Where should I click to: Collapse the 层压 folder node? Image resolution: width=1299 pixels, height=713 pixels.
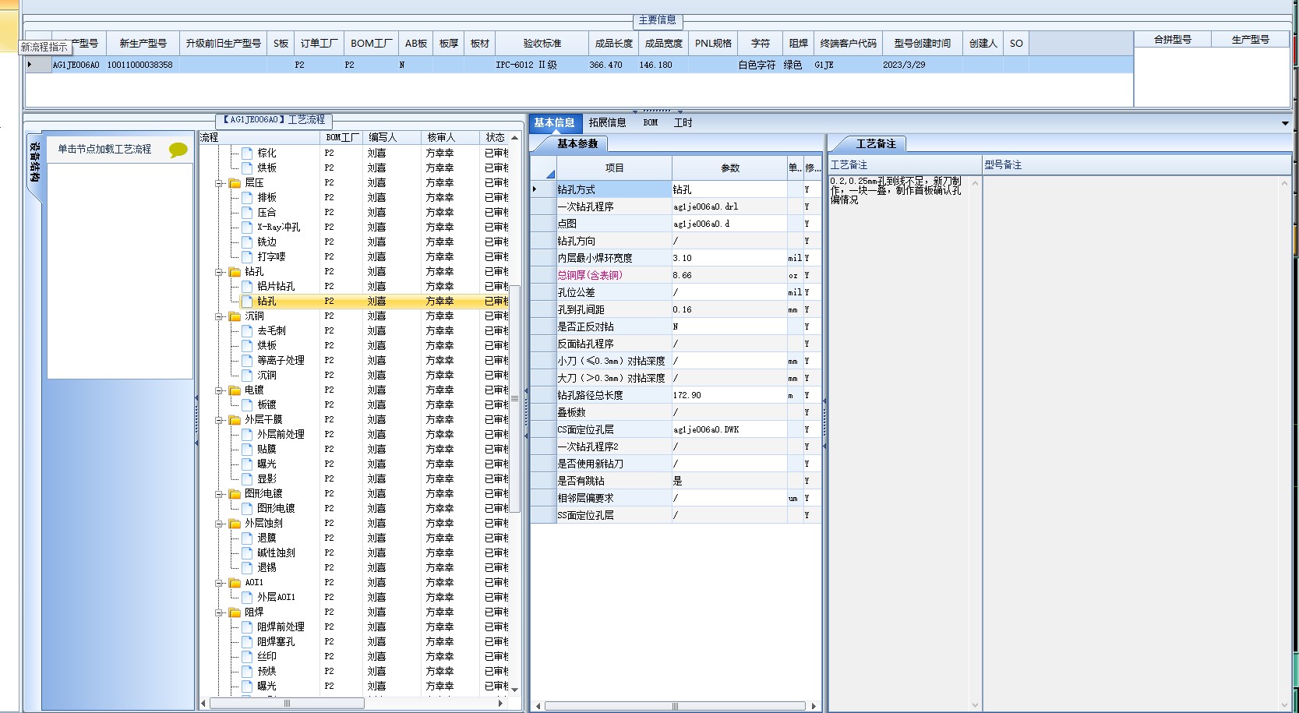point(220,183)
